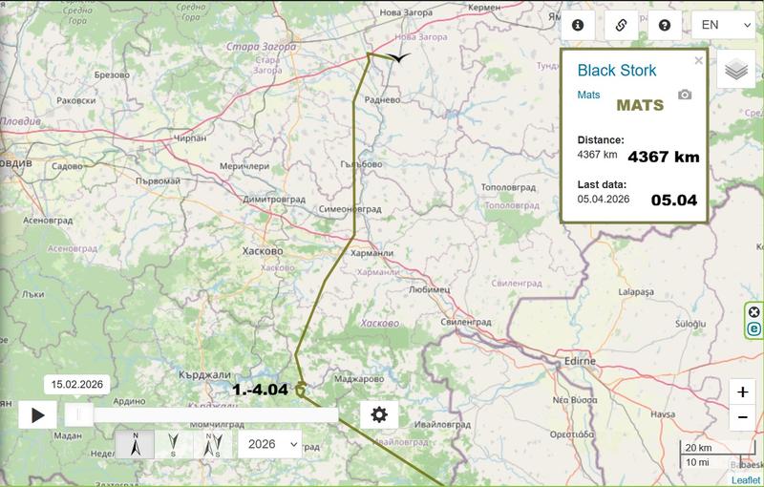764x487 pixels.
Task: Select the northward migration direction button
Action: [x=135, y=444]
